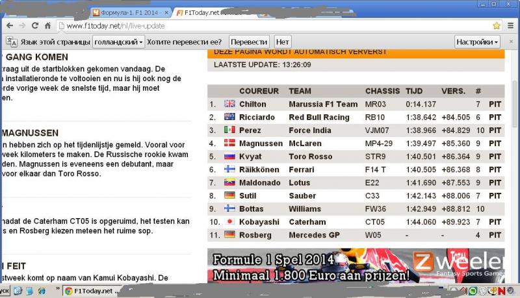Click Maldonado's Venezuelan flag icon
The image size is (520, 298).
[229, 182]
